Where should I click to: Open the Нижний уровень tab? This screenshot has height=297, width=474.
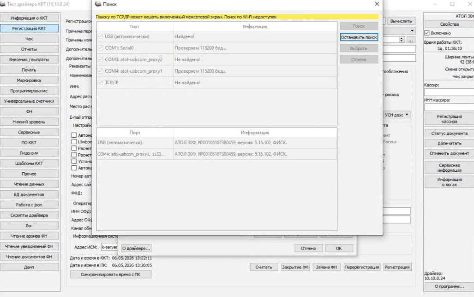[30, 122]
